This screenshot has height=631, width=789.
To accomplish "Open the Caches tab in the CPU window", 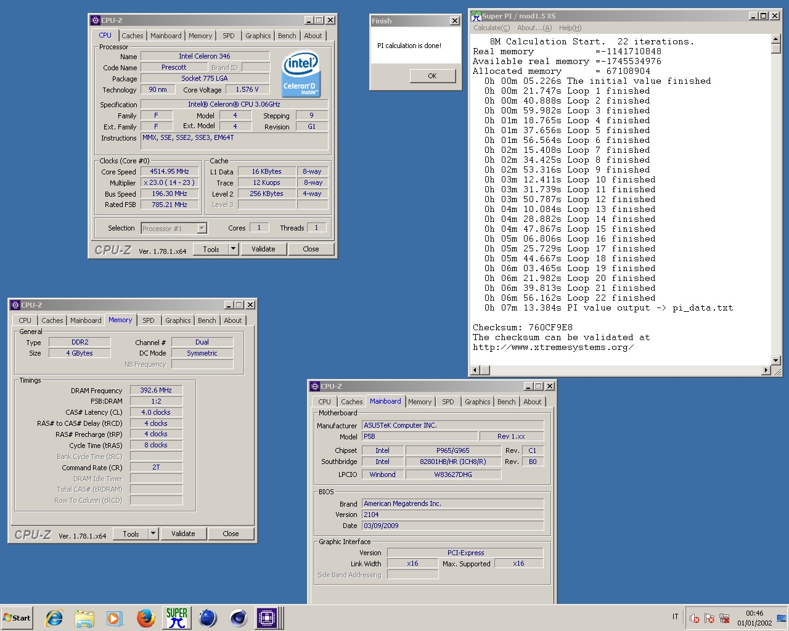I will (x=132, y=36).
